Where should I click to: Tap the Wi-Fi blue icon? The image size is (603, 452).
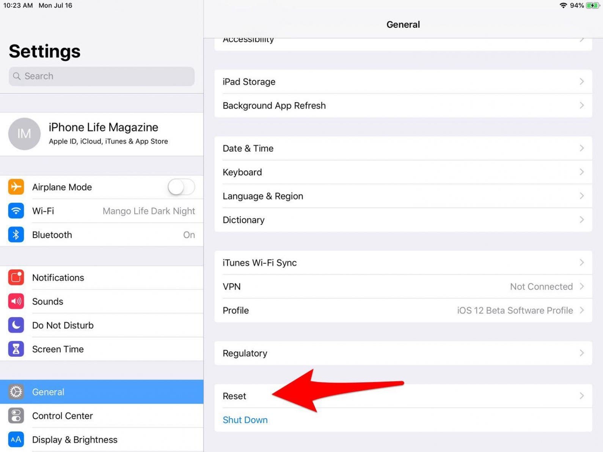pos(16,211)
